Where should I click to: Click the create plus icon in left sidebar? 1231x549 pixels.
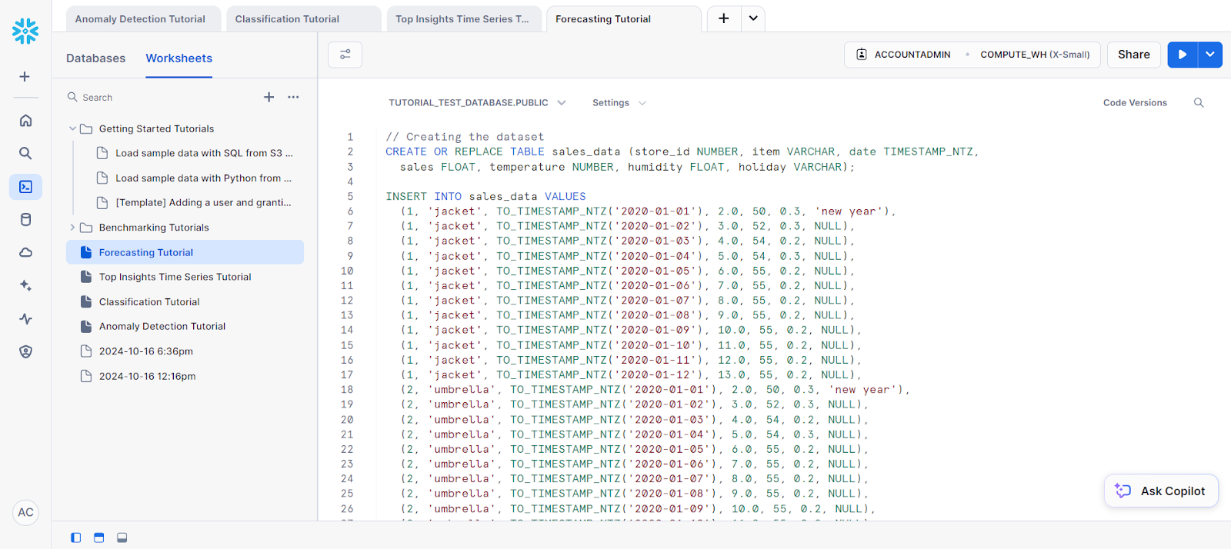[25, 77]
